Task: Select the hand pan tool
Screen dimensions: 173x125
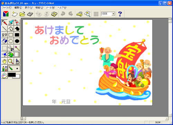Action: 4,61
